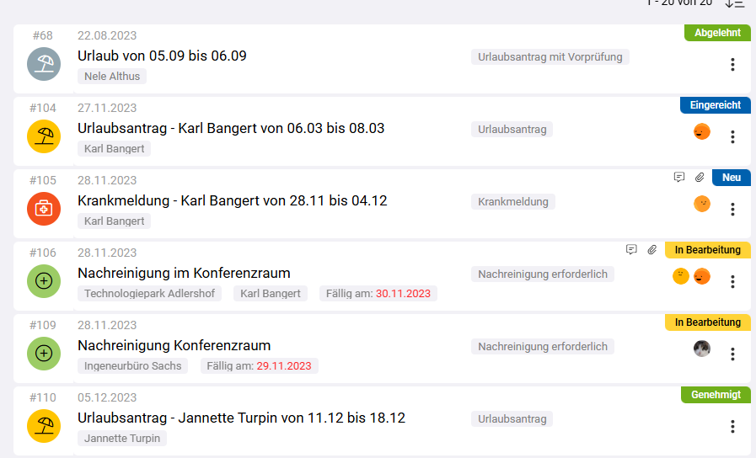This screenshot has height=458, width=756.
Task: Open 'Nachreinigung im Konferenzraum' ticket
Action: (184, 273)
